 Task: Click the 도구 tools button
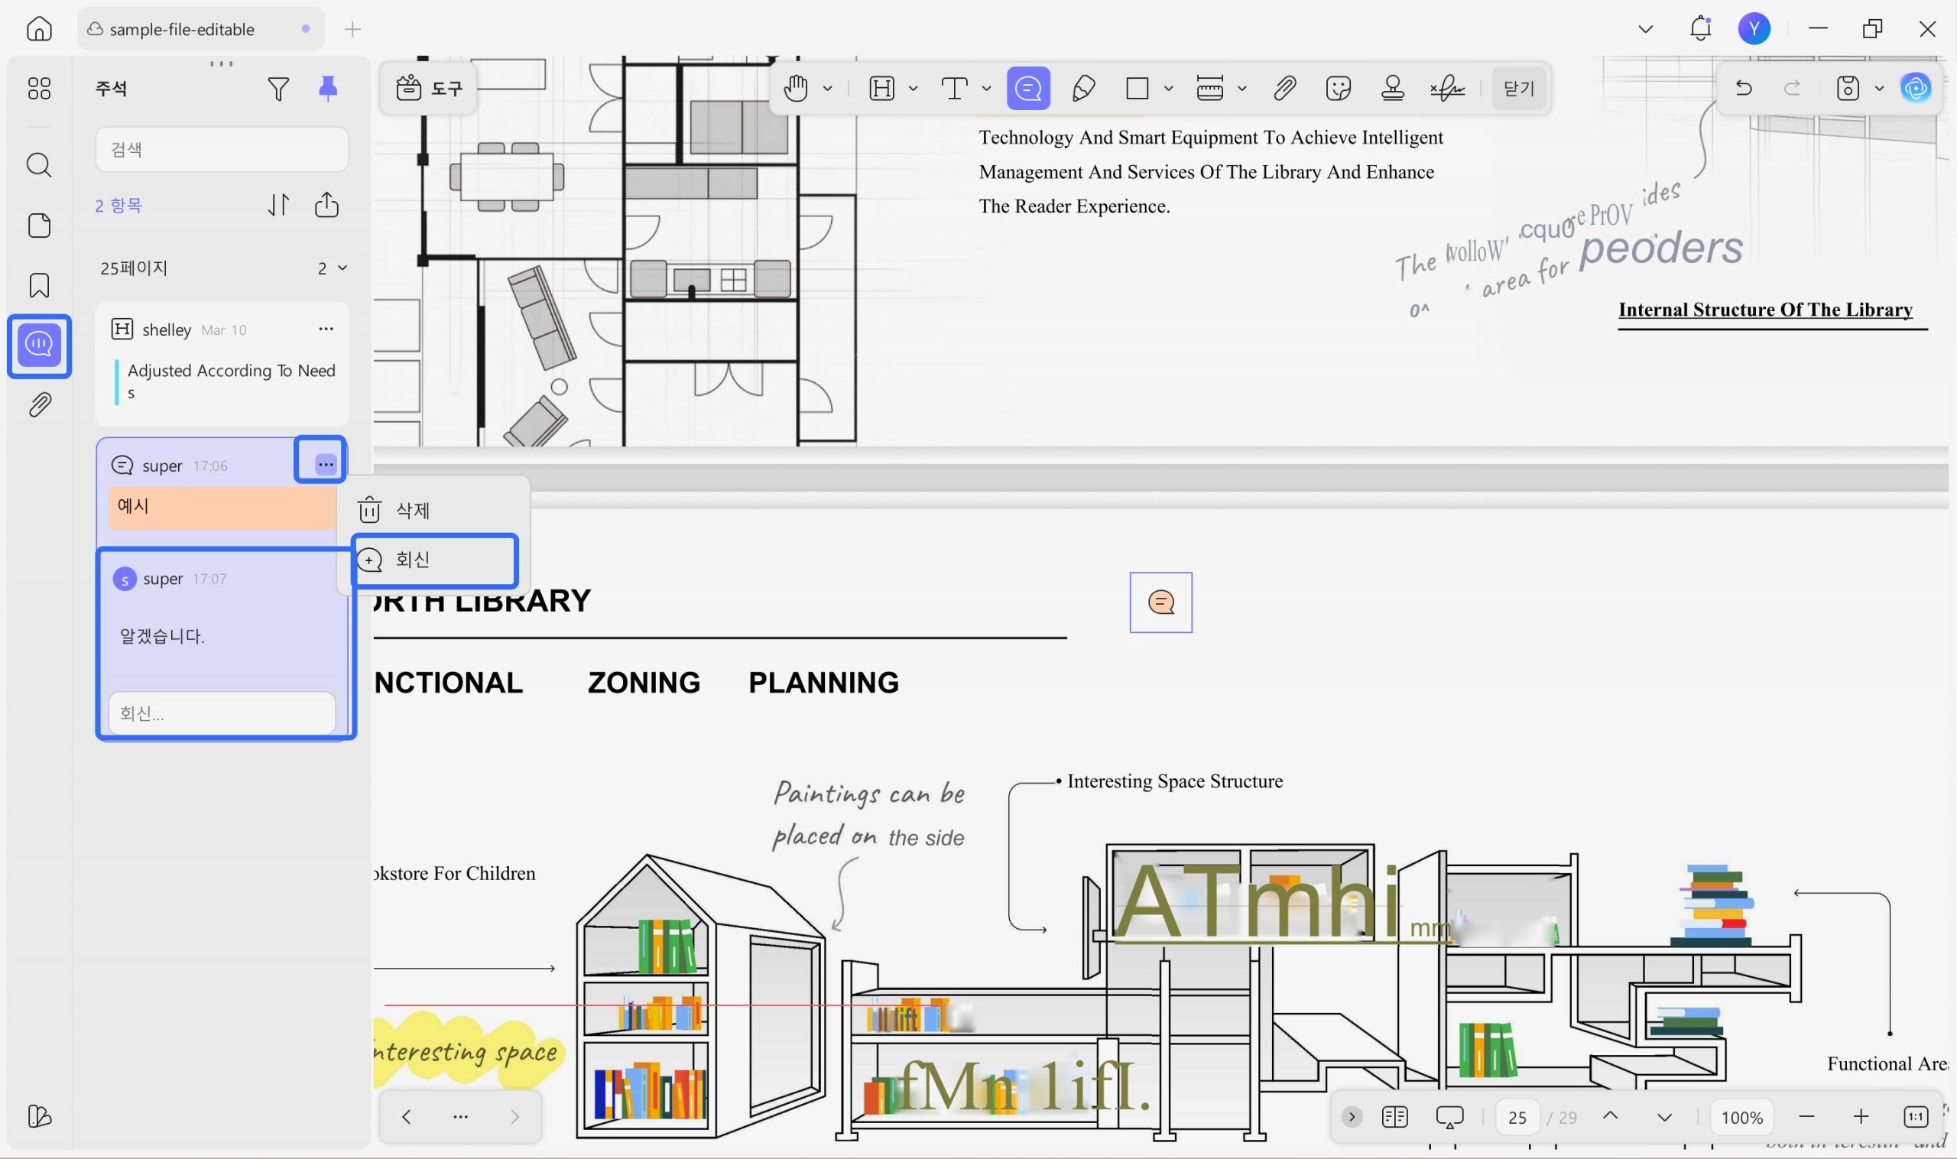pos(430,88)
